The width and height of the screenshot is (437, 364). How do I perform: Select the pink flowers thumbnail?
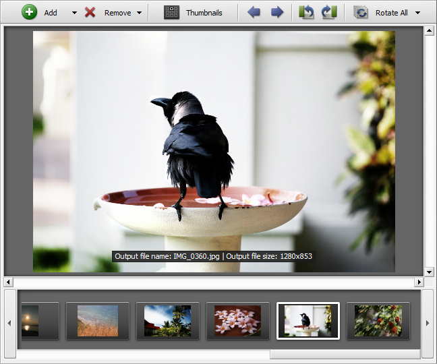pyautogui.click(x=238, y=321)
